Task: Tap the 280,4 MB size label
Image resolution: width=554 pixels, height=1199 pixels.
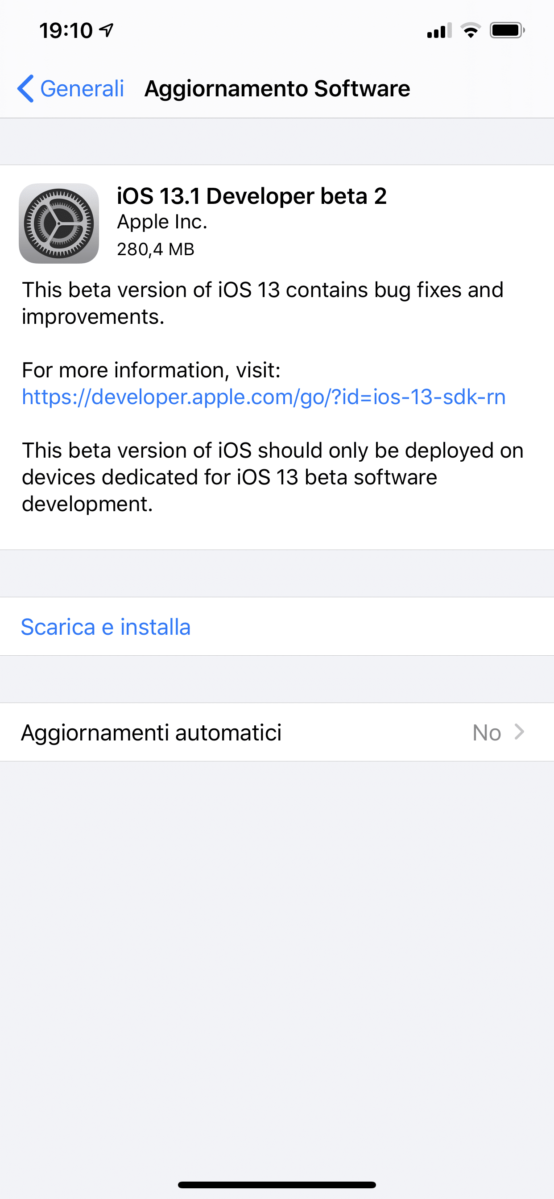Action: (156, 249)
